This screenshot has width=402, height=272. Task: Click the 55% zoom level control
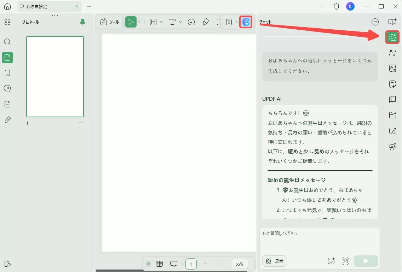(239, 264)
